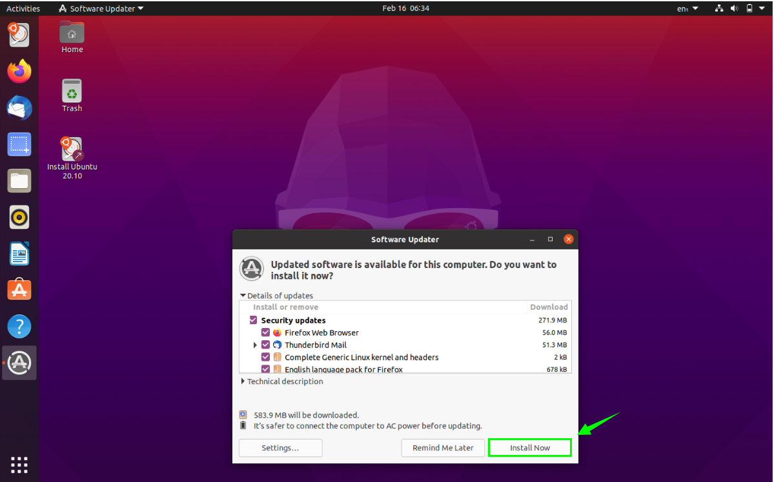Screen dimensions: 774x482
Task: Click Remind Me Later
Action: click(443, 447)
